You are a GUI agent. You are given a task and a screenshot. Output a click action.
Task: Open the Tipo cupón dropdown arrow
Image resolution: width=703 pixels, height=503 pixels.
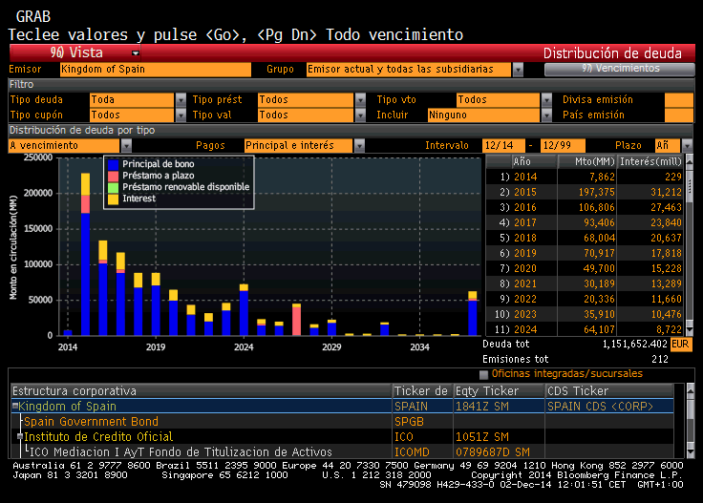181,115
